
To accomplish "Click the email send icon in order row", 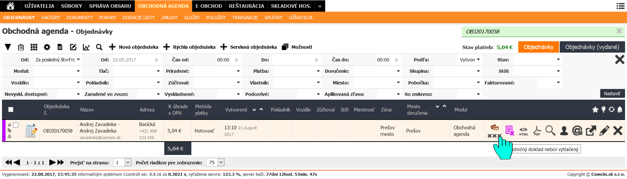I will (x=577, y=131).
